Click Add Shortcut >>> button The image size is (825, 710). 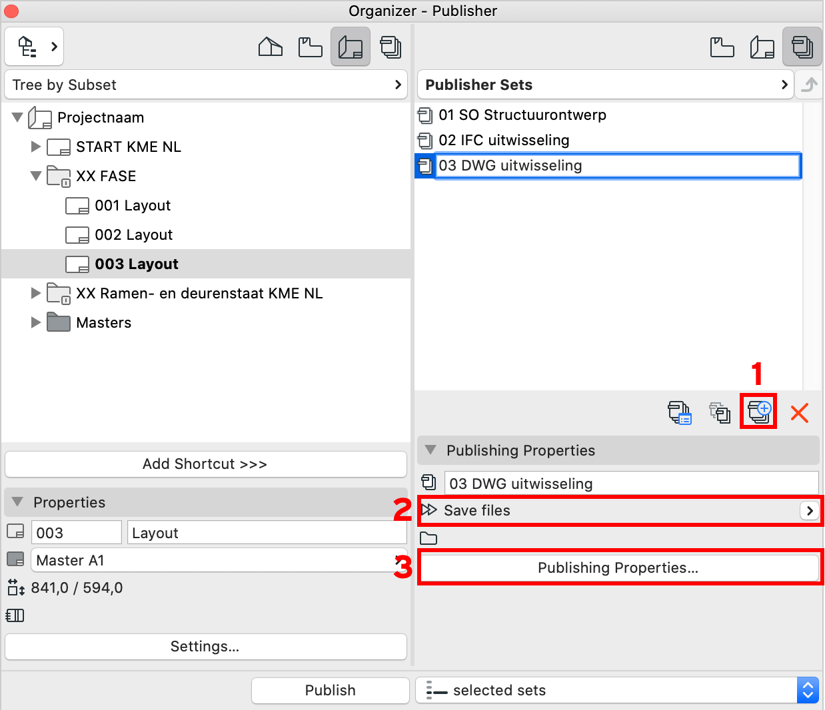pyautogui.click(x=206, y=464)
